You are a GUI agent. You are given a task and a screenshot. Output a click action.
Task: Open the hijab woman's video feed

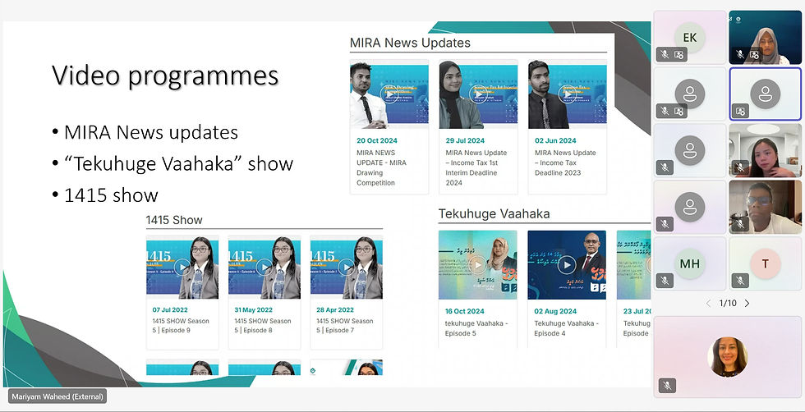pyautogui.click(x=766, y=38)
